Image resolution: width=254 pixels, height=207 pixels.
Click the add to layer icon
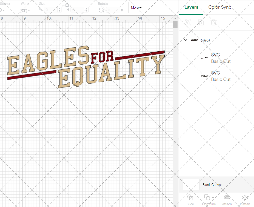201,22
